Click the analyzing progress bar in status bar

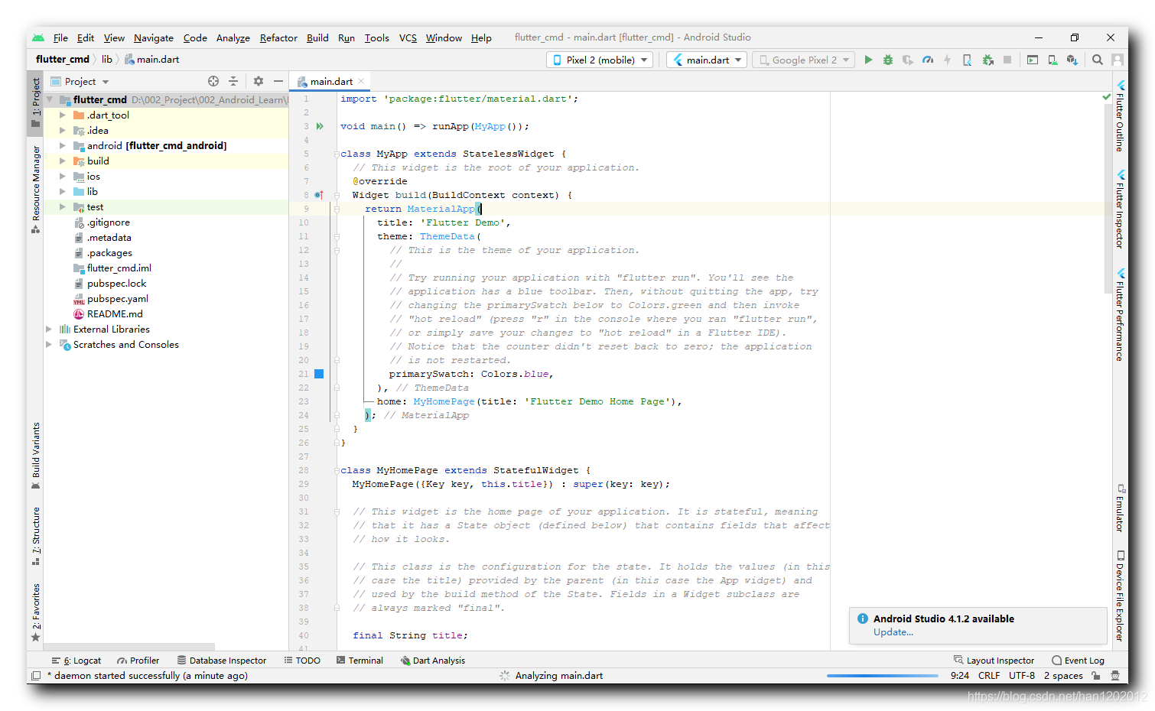[x=883, y=676]
